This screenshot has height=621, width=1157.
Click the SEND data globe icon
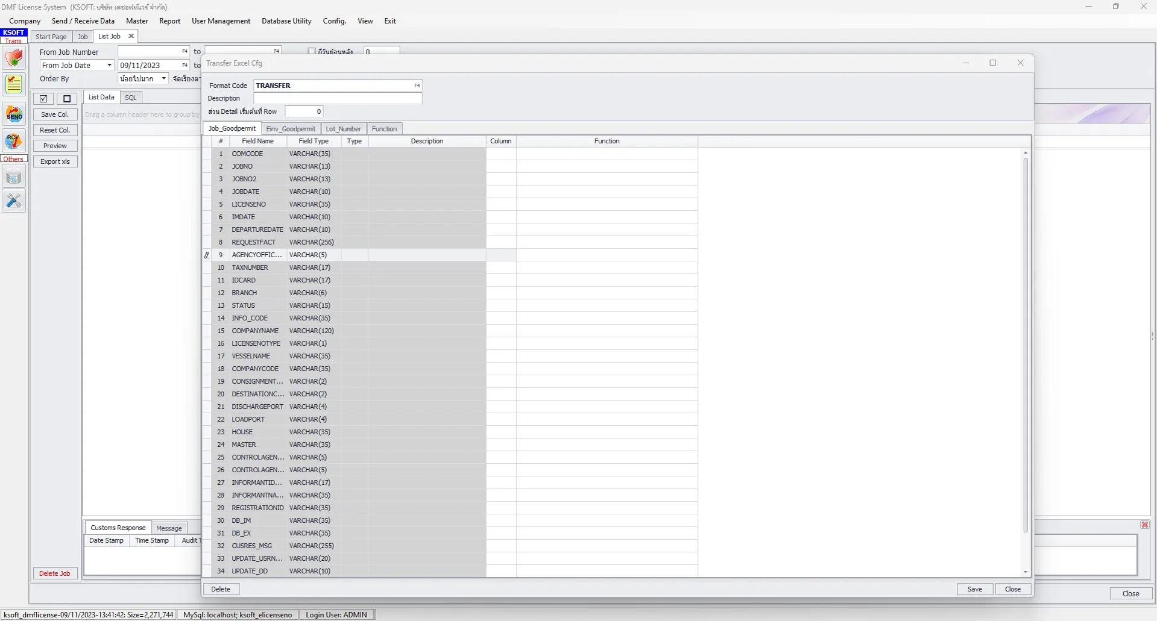tap(14, 114)
